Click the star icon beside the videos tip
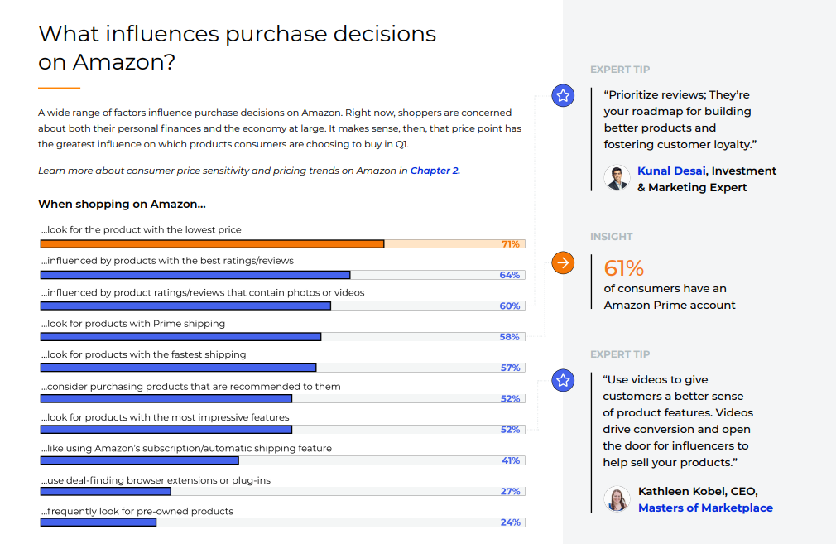 tap(563, 381)
